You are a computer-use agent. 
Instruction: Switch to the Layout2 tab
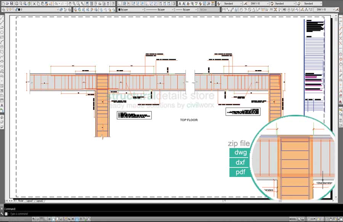tap(39, 200)
